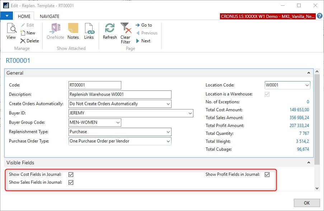Go to Next record
The image size is (324, 211).
[x=138, y=41]
